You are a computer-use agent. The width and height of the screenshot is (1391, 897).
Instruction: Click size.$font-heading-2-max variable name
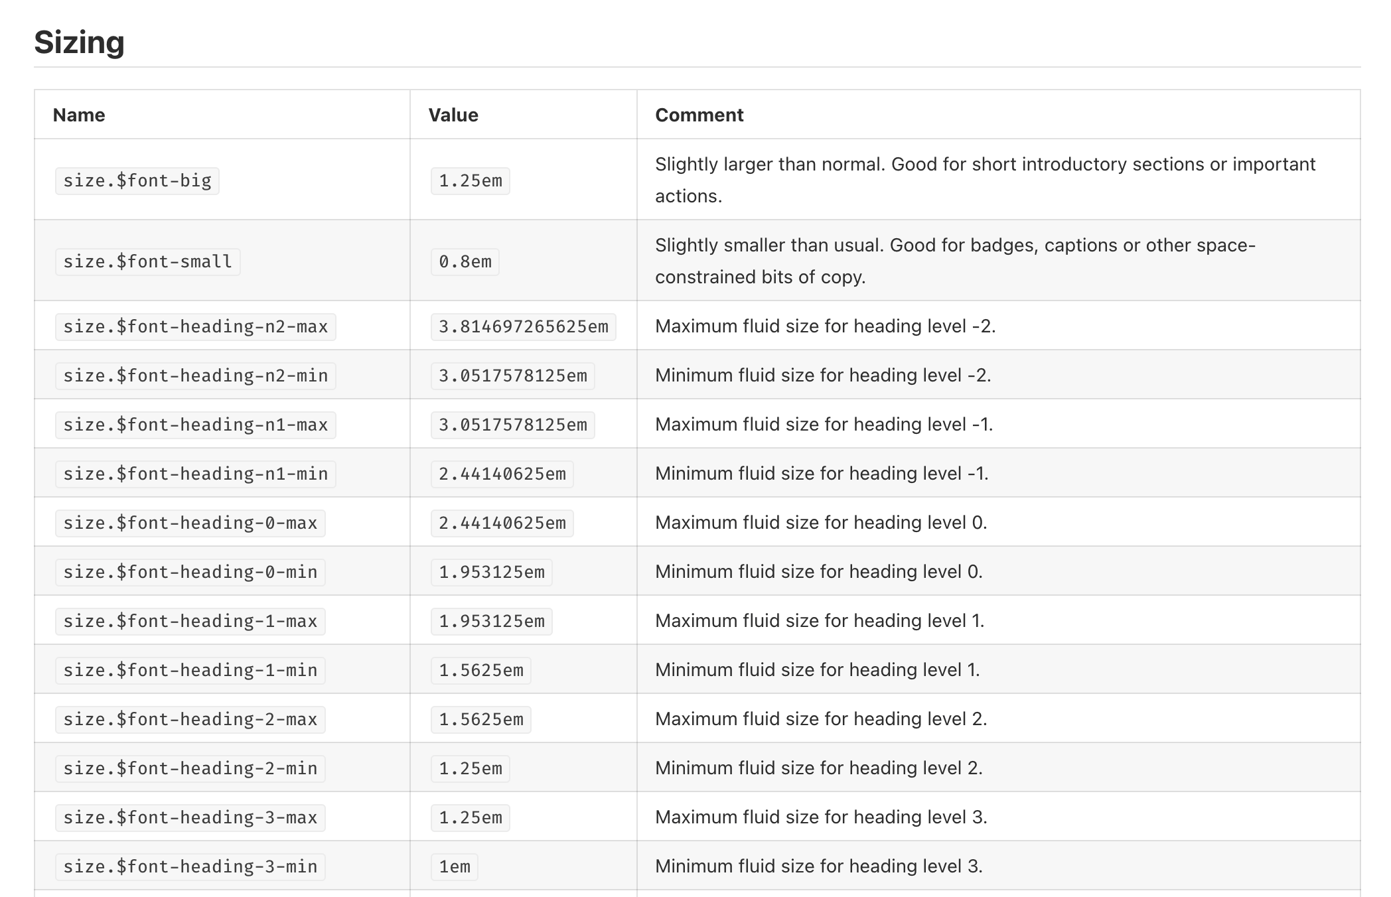(190, 719)
